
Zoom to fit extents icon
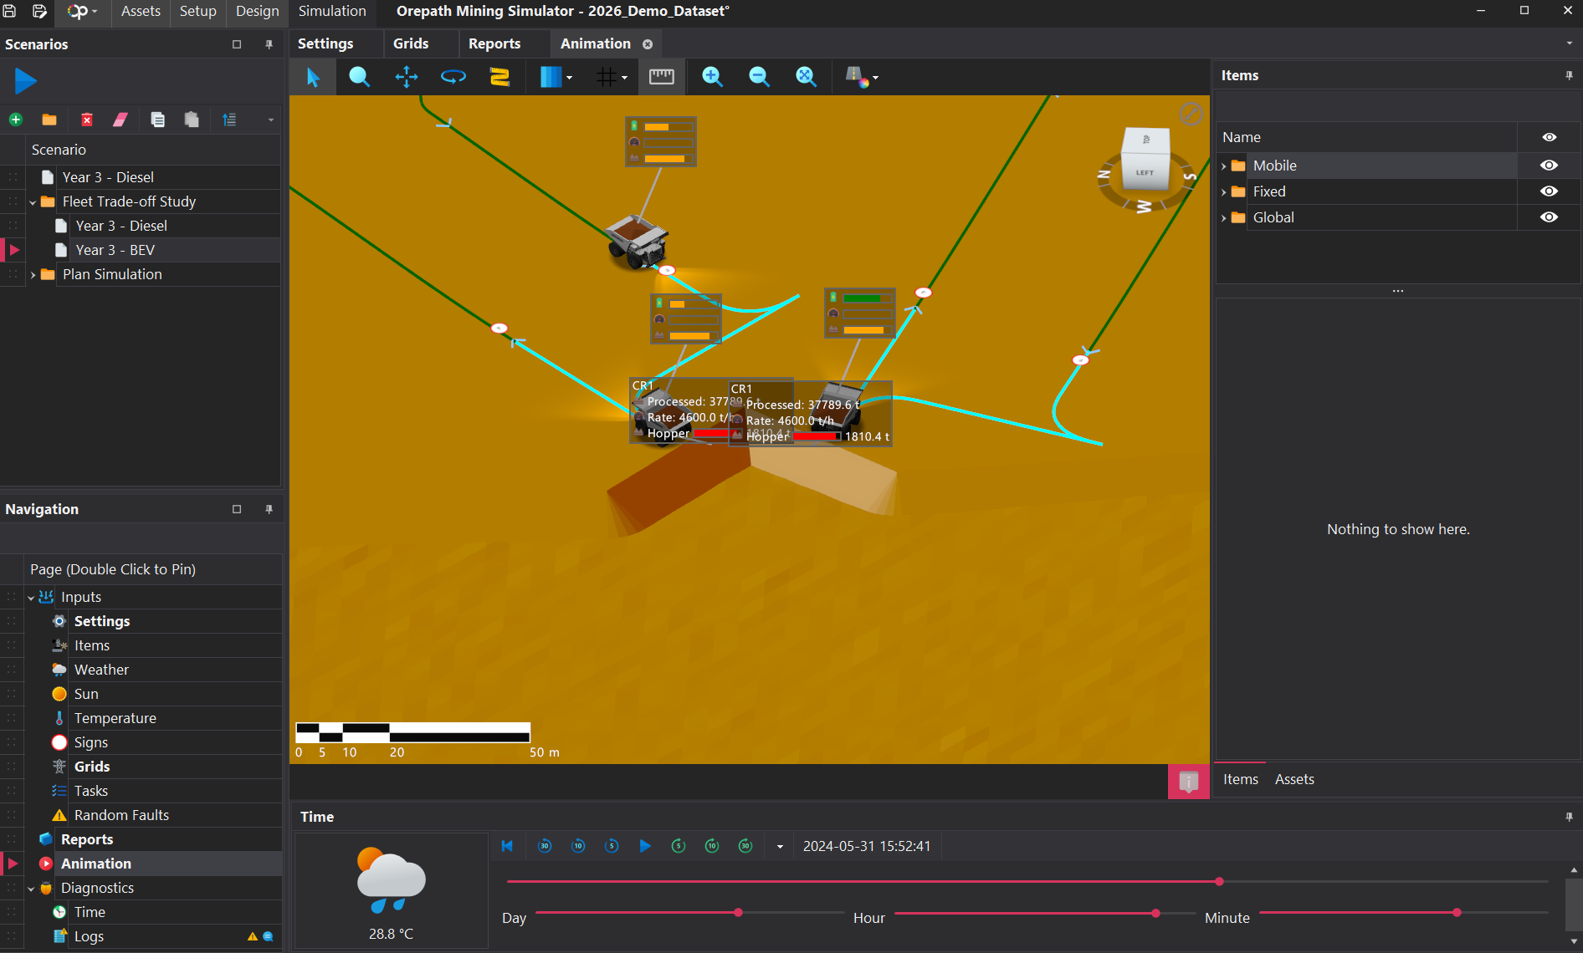(x=806, y=77)
